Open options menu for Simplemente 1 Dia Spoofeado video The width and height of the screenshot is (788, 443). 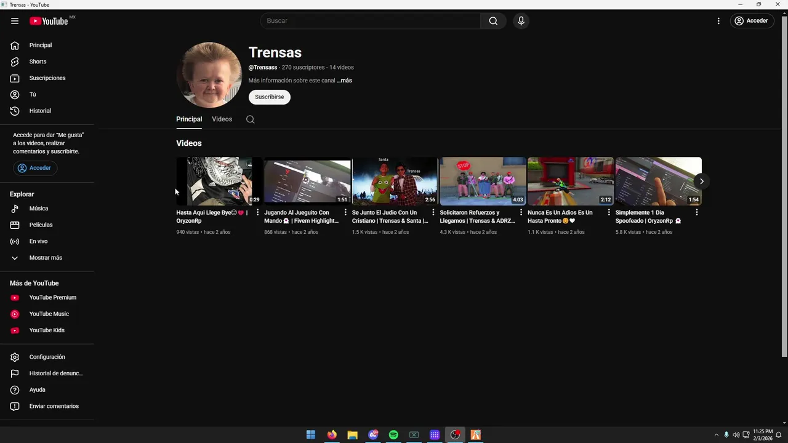(696, 212)
